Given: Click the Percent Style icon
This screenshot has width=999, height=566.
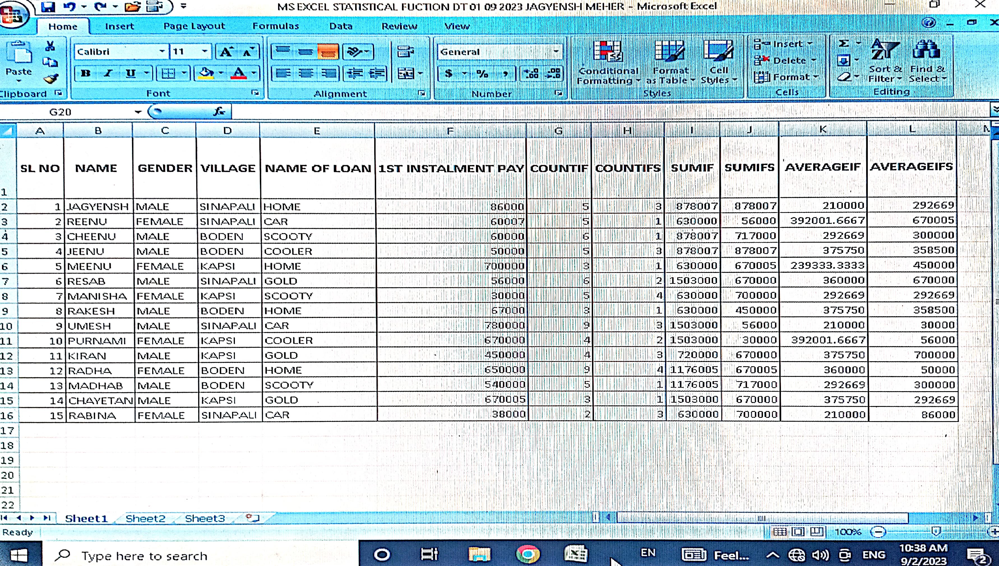Looking at the screenshot, I should tap(482, 73).
